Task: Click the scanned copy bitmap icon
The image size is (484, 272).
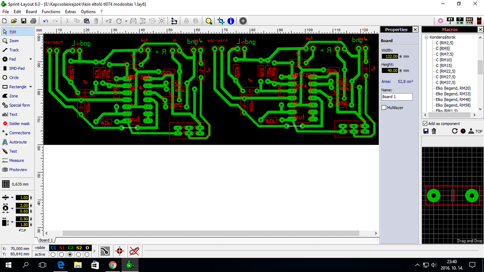Action: 243,21
